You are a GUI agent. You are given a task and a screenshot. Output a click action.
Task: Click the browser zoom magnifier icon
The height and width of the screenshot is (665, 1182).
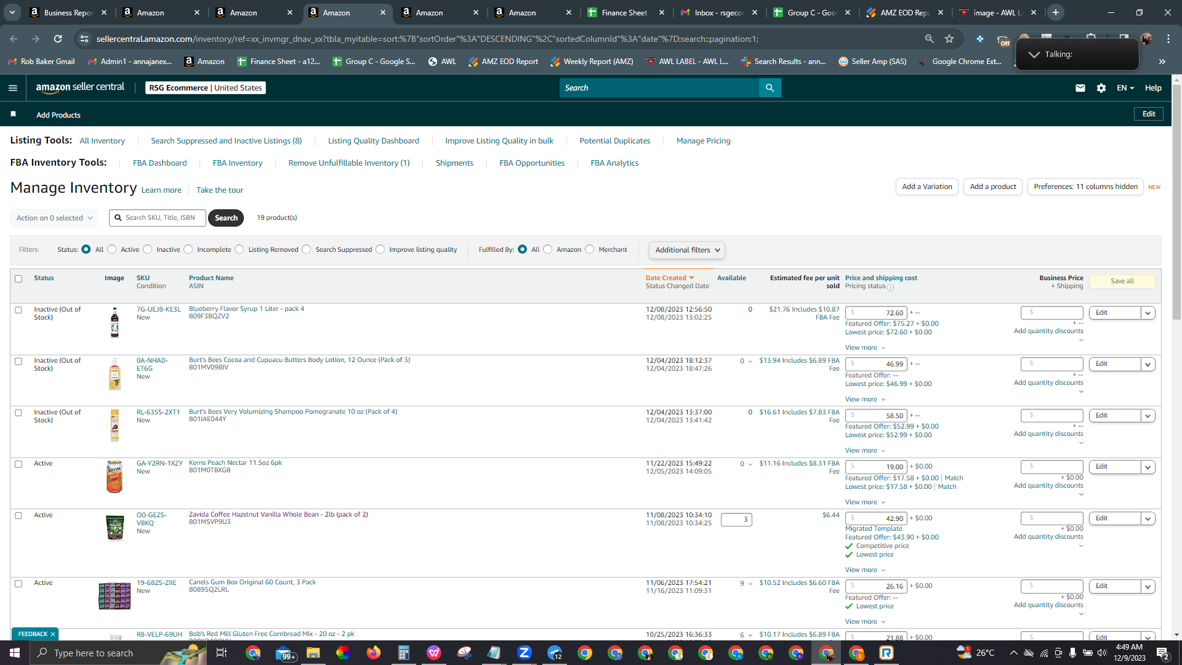[929, 39]
